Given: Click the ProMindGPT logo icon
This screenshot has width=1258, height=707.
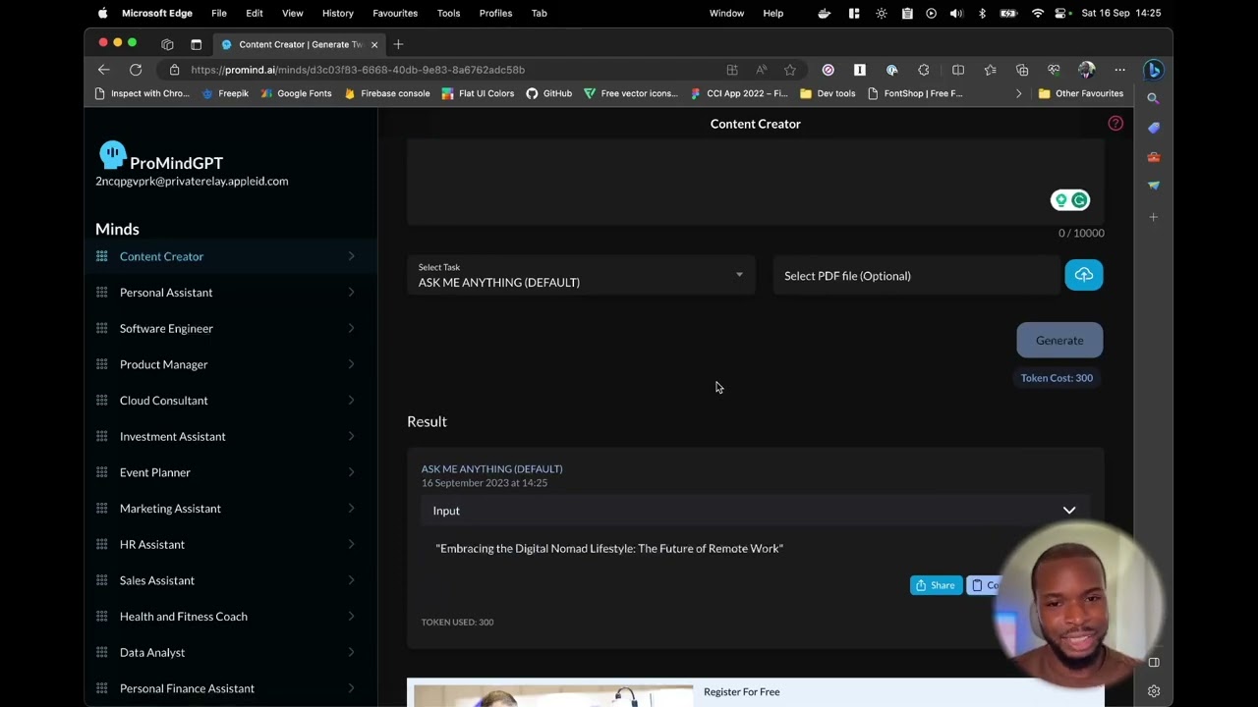Looking at the screenshot, I should [112, 155].
